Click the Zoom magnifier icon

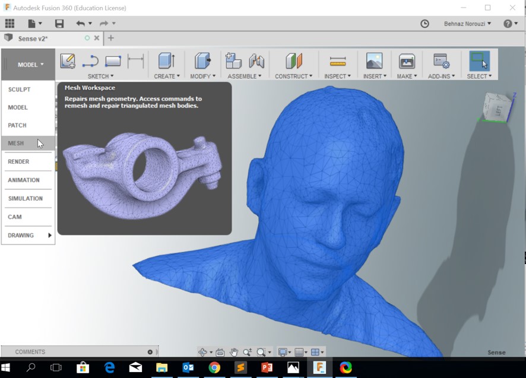[x=247, y=352]
